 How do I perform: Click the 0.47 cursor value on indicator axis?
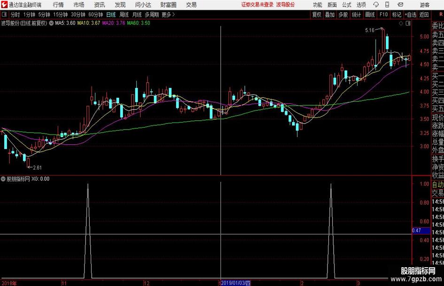421,231
